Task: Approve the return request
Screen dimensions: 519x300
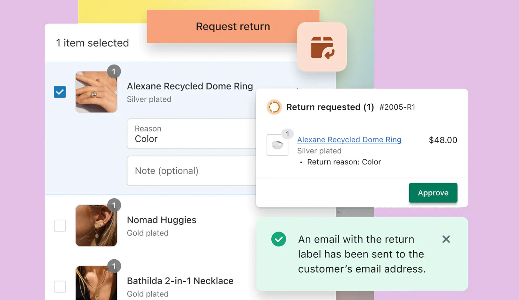Action: pyautogui.click(x=433, y=193)
